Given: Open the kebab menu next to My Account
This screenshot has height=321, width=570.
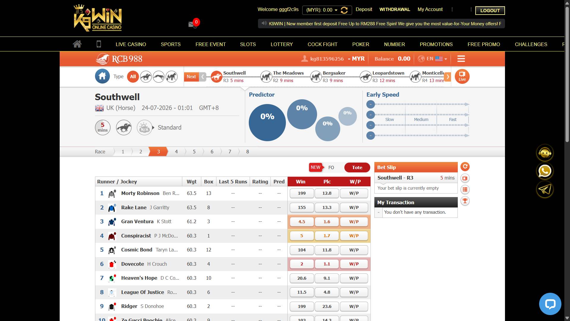Looking at the screenshot, I should (x=452, y=10).
